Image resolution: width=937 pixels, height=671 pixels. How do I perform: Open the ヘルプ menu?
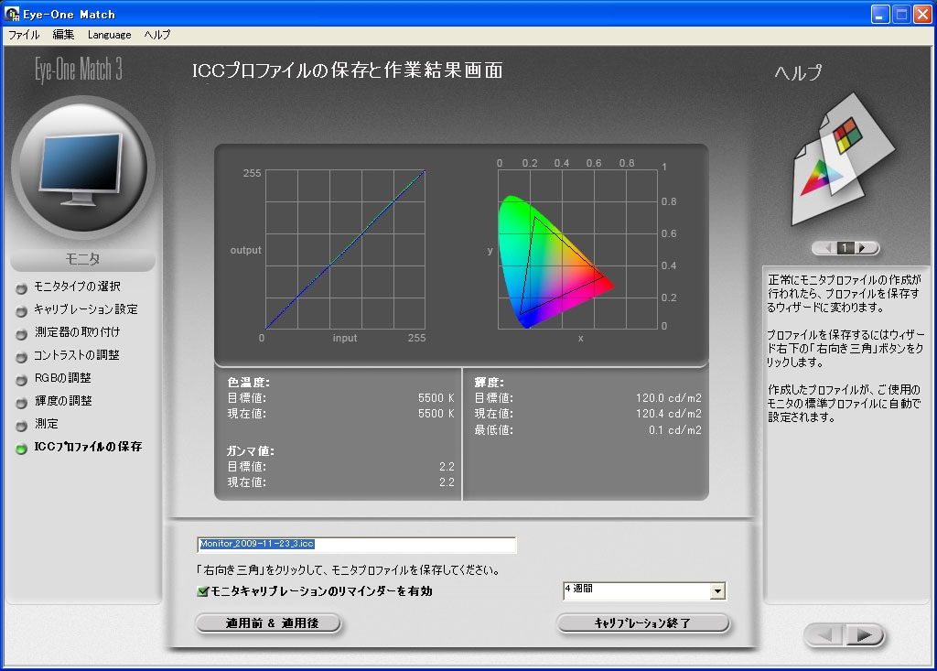tap(157, 35)
